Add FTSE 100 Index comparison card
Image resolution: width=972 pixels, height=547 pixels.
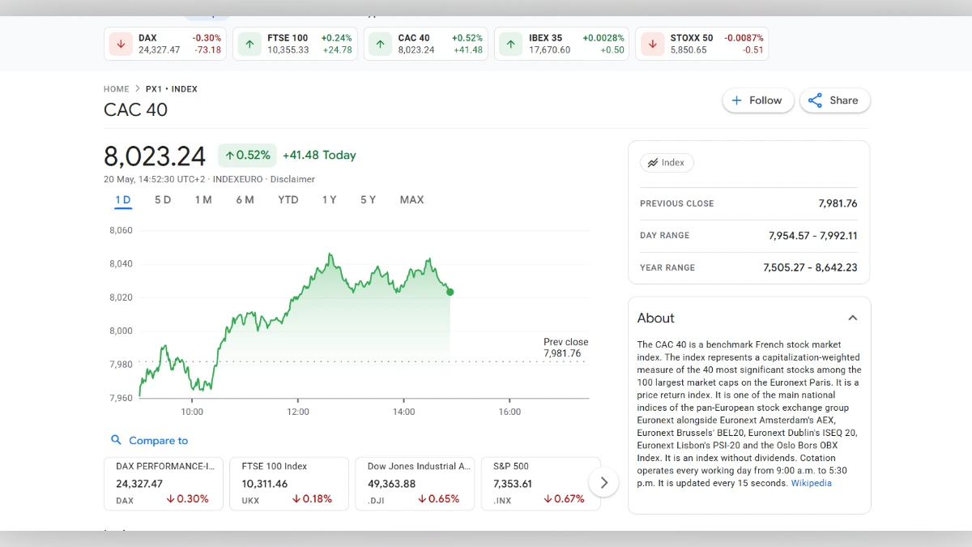point(289,484)
